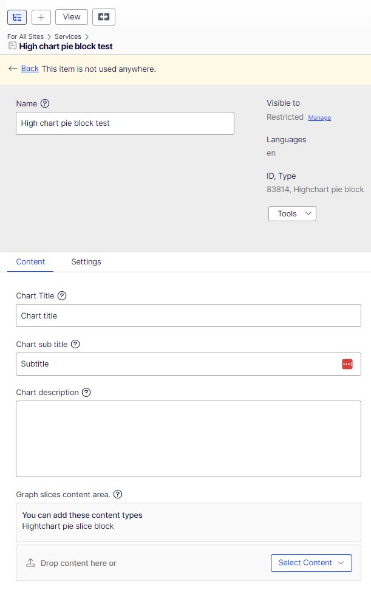Click the Back link

(30, 68)
